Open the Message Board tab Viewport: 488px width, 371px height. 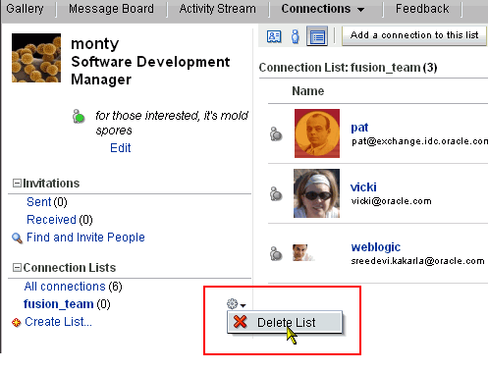coord(111,9)
